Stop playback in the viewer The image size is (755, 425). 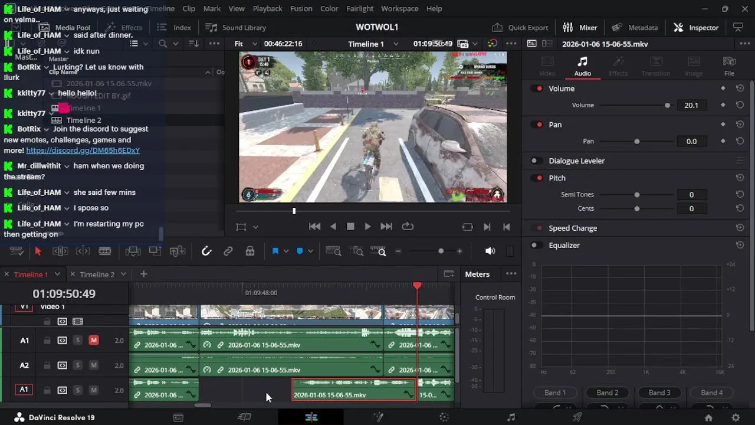(350, 227)
